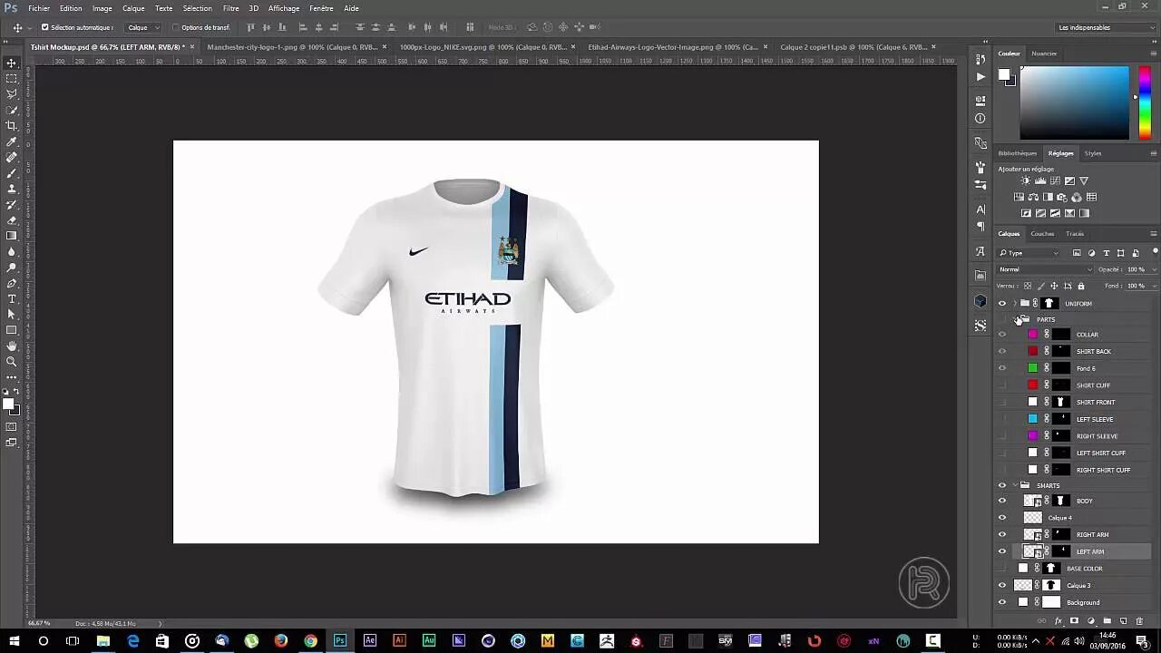Click the Calque 4 layer thumbnail
Image resolution: width=1161 pixels, height=653 pixels.
pyautogui.click(x=1032, y=518)
